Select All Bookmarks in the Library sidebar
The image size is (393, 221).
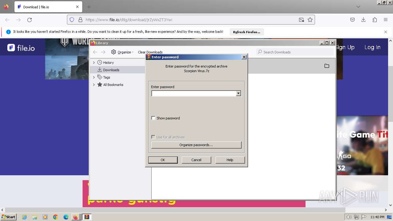click(x=113, y=85)
